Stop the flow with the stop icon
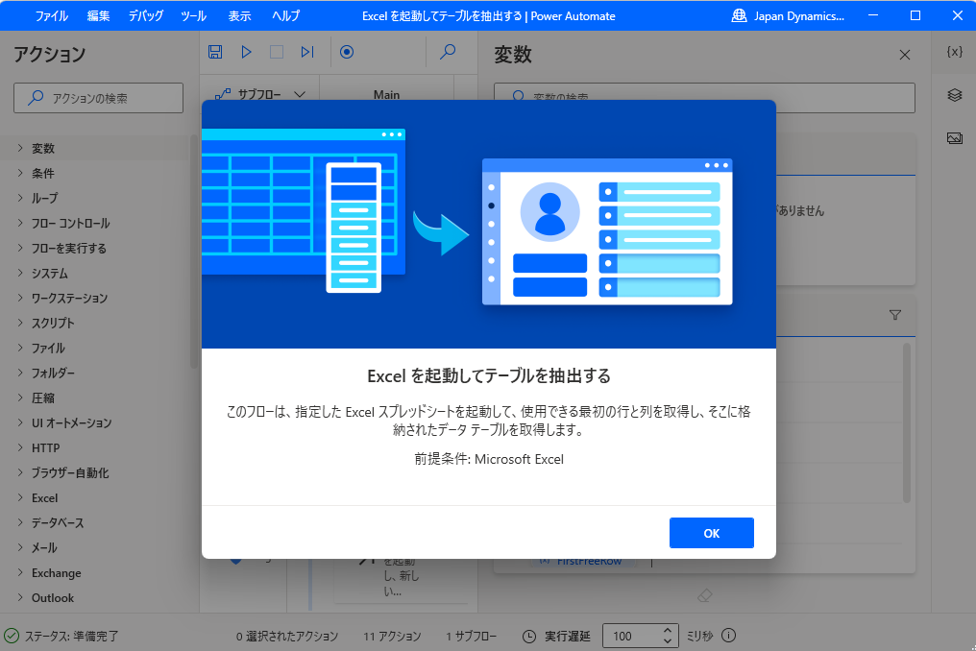976x651 pixels. click(277, 52)
